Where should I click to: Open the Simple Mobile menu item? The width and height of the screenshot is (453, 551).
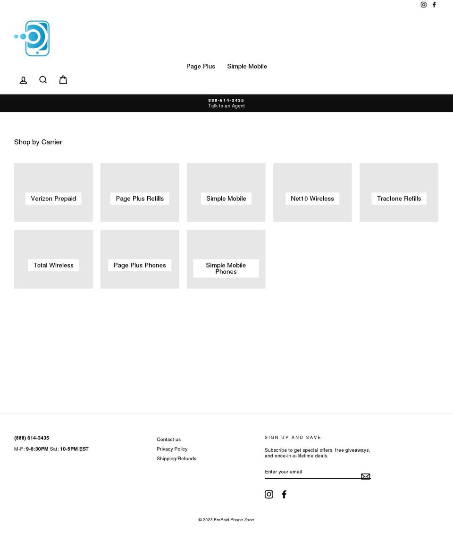tap(247, 67)
